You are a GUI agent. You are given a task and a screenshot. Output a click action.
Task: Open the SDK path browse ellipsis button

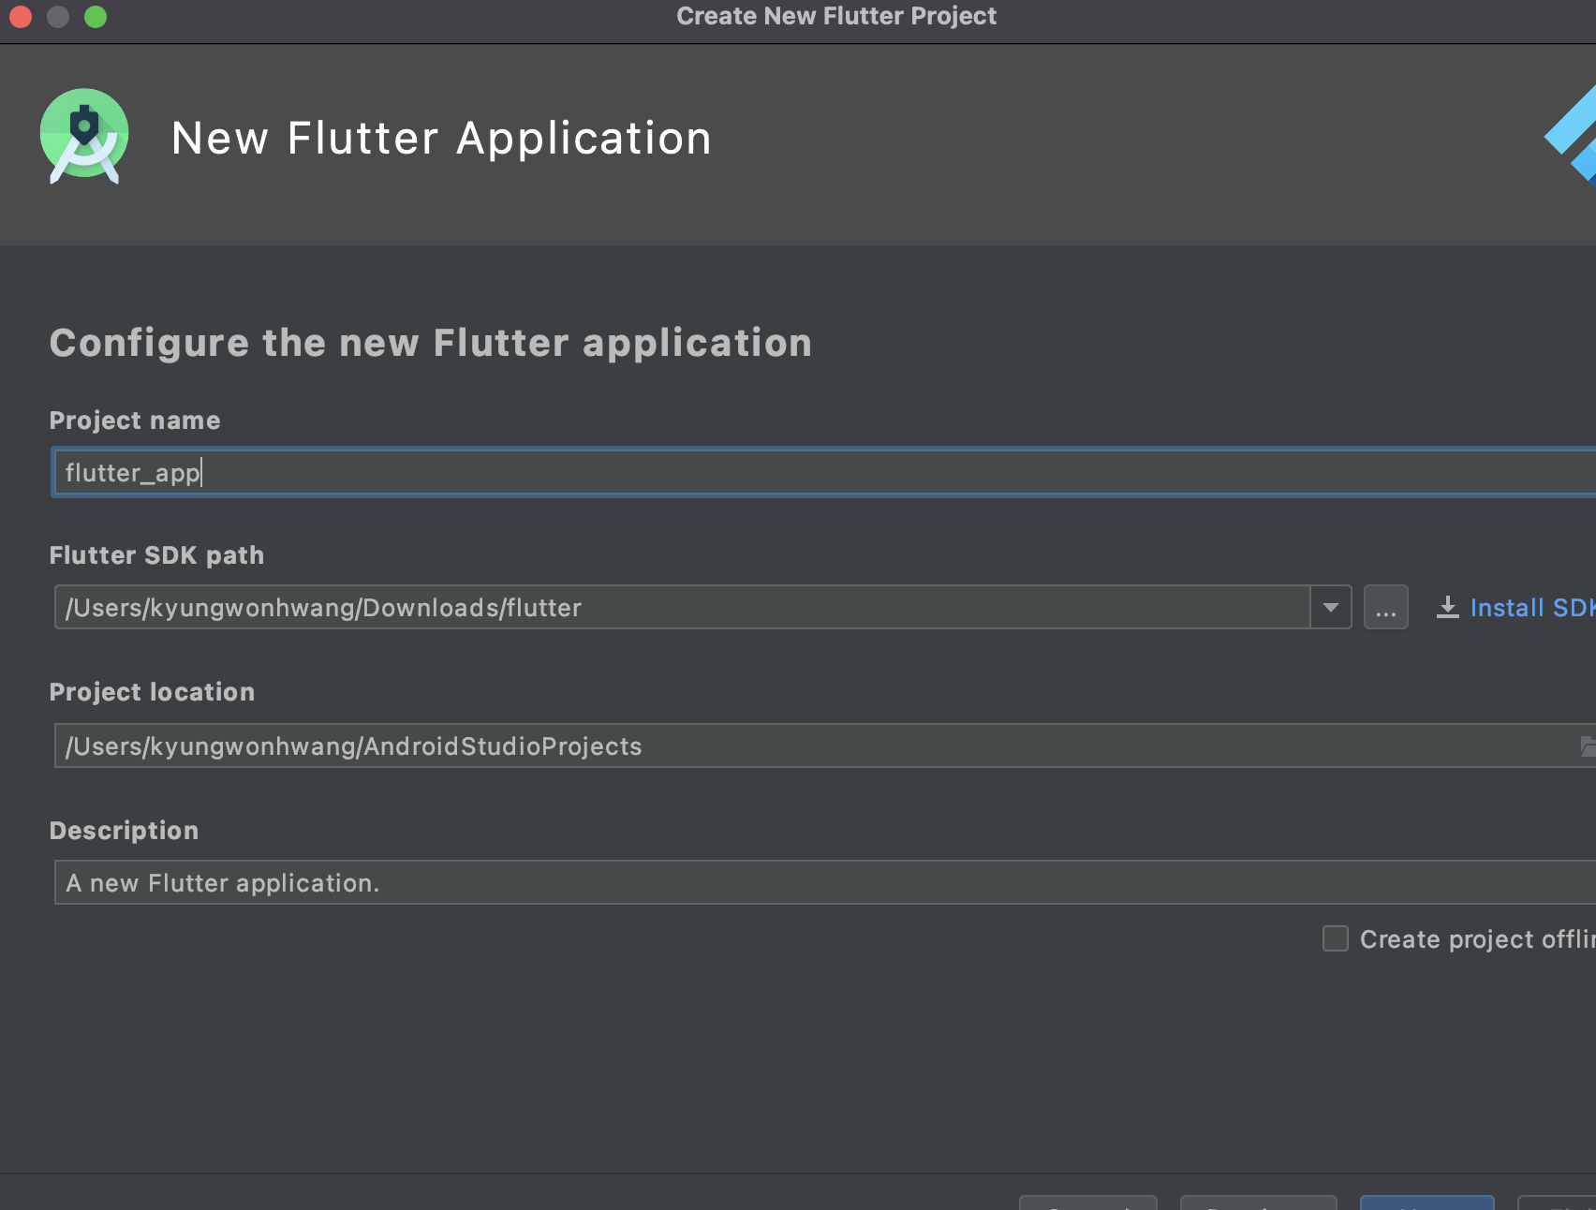pyautogui.click(x=1386, y=608)
